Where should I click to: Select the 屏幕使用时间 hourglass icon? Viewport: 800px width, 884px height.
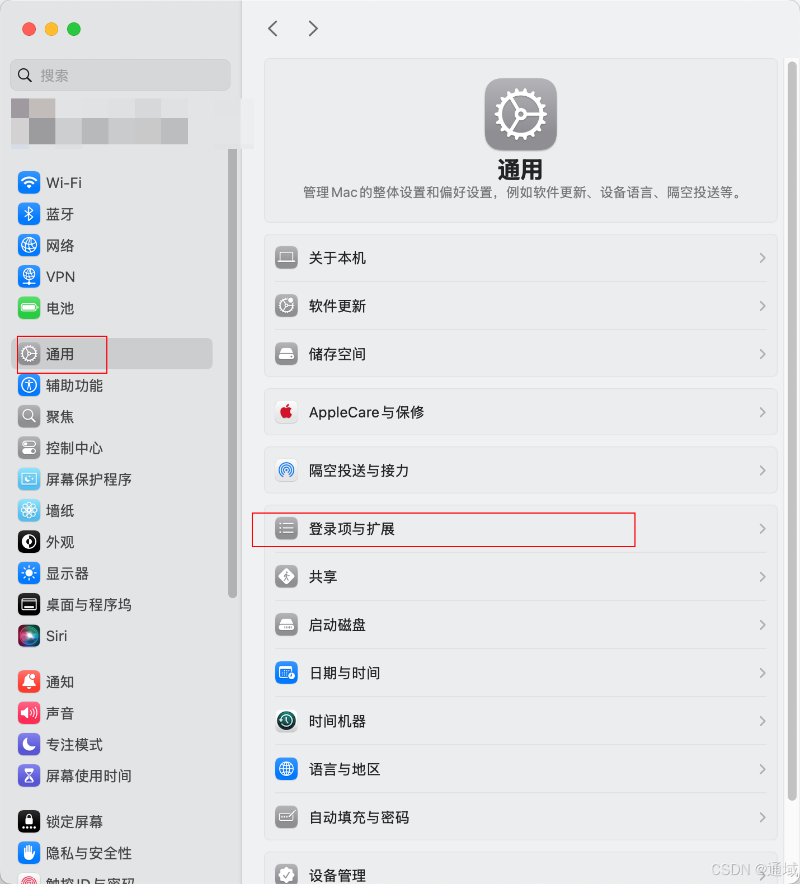[x=29, y=775]
